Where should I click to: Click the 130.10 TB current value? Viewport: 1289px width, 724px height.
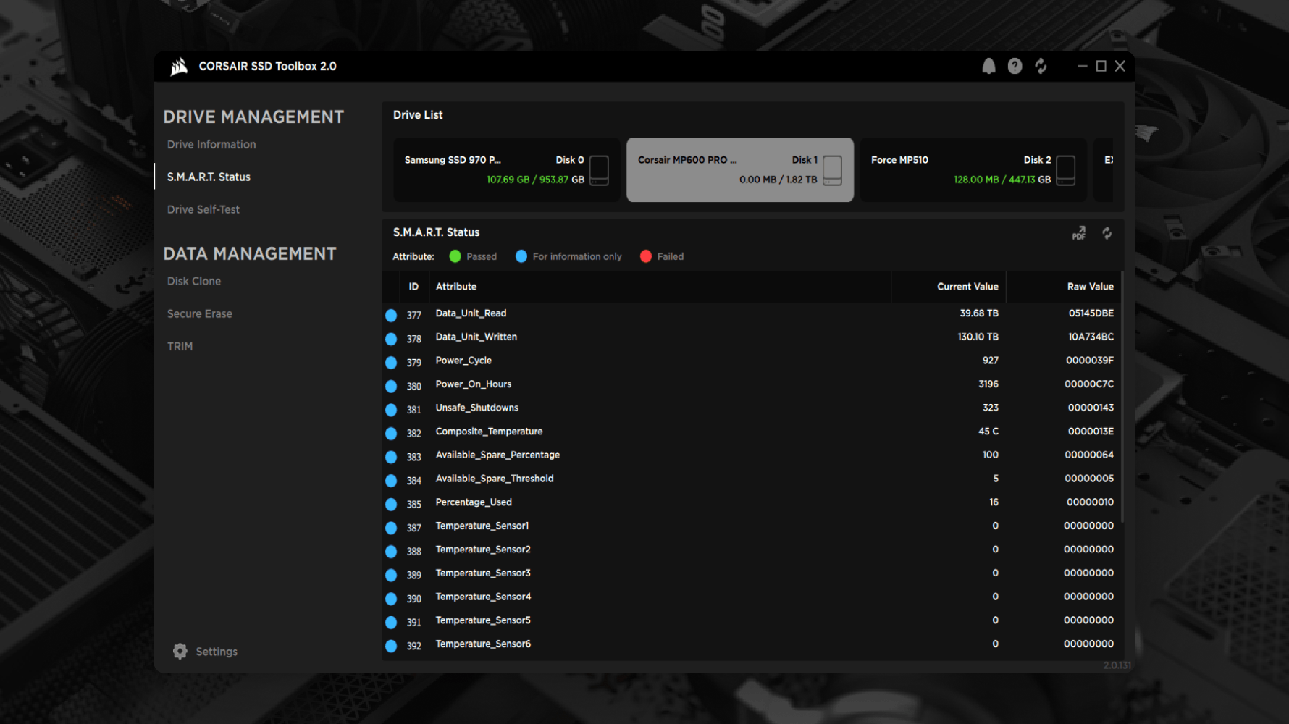(978, 337)
